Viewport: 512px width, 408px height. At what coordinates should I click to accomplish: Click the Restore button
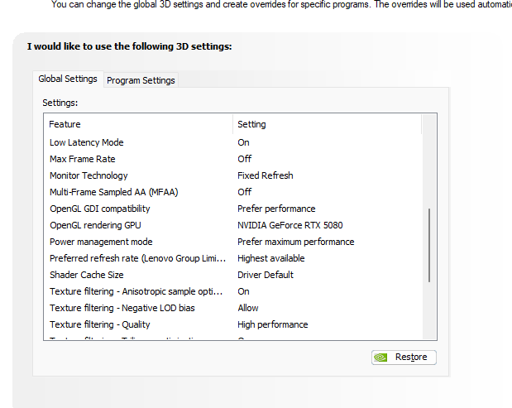tap(404, 357)
